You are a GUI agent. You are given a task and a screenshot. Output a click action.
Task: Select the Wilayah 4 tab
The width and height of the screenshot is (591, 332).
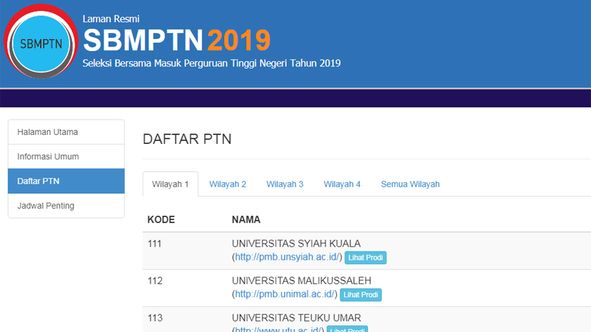pos(342,184)
